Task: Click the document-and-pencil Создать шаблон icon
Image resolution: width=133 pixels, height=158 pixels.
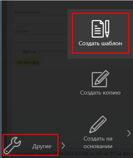Action: point(100,29)
